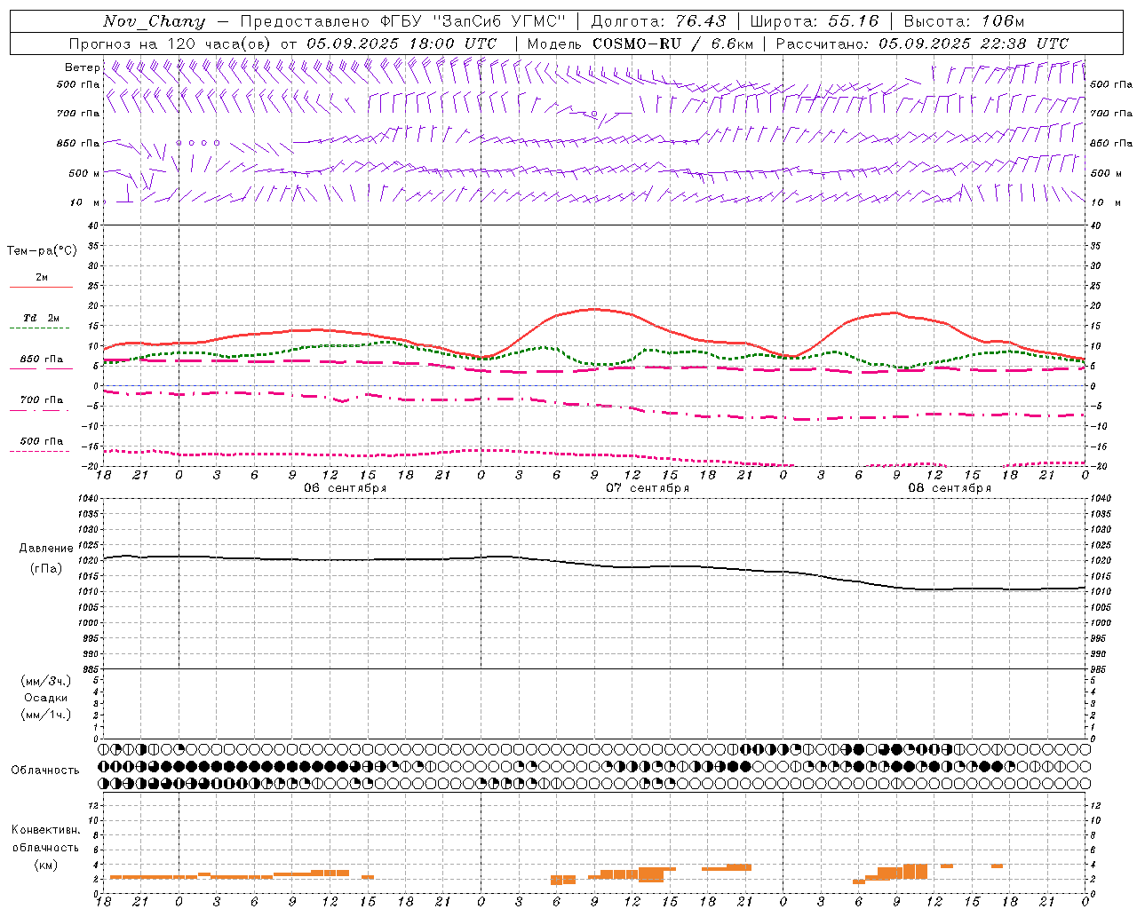Click the '2м' temperature legend entry
1137x909 pixels.
click(x=42, y=277)
